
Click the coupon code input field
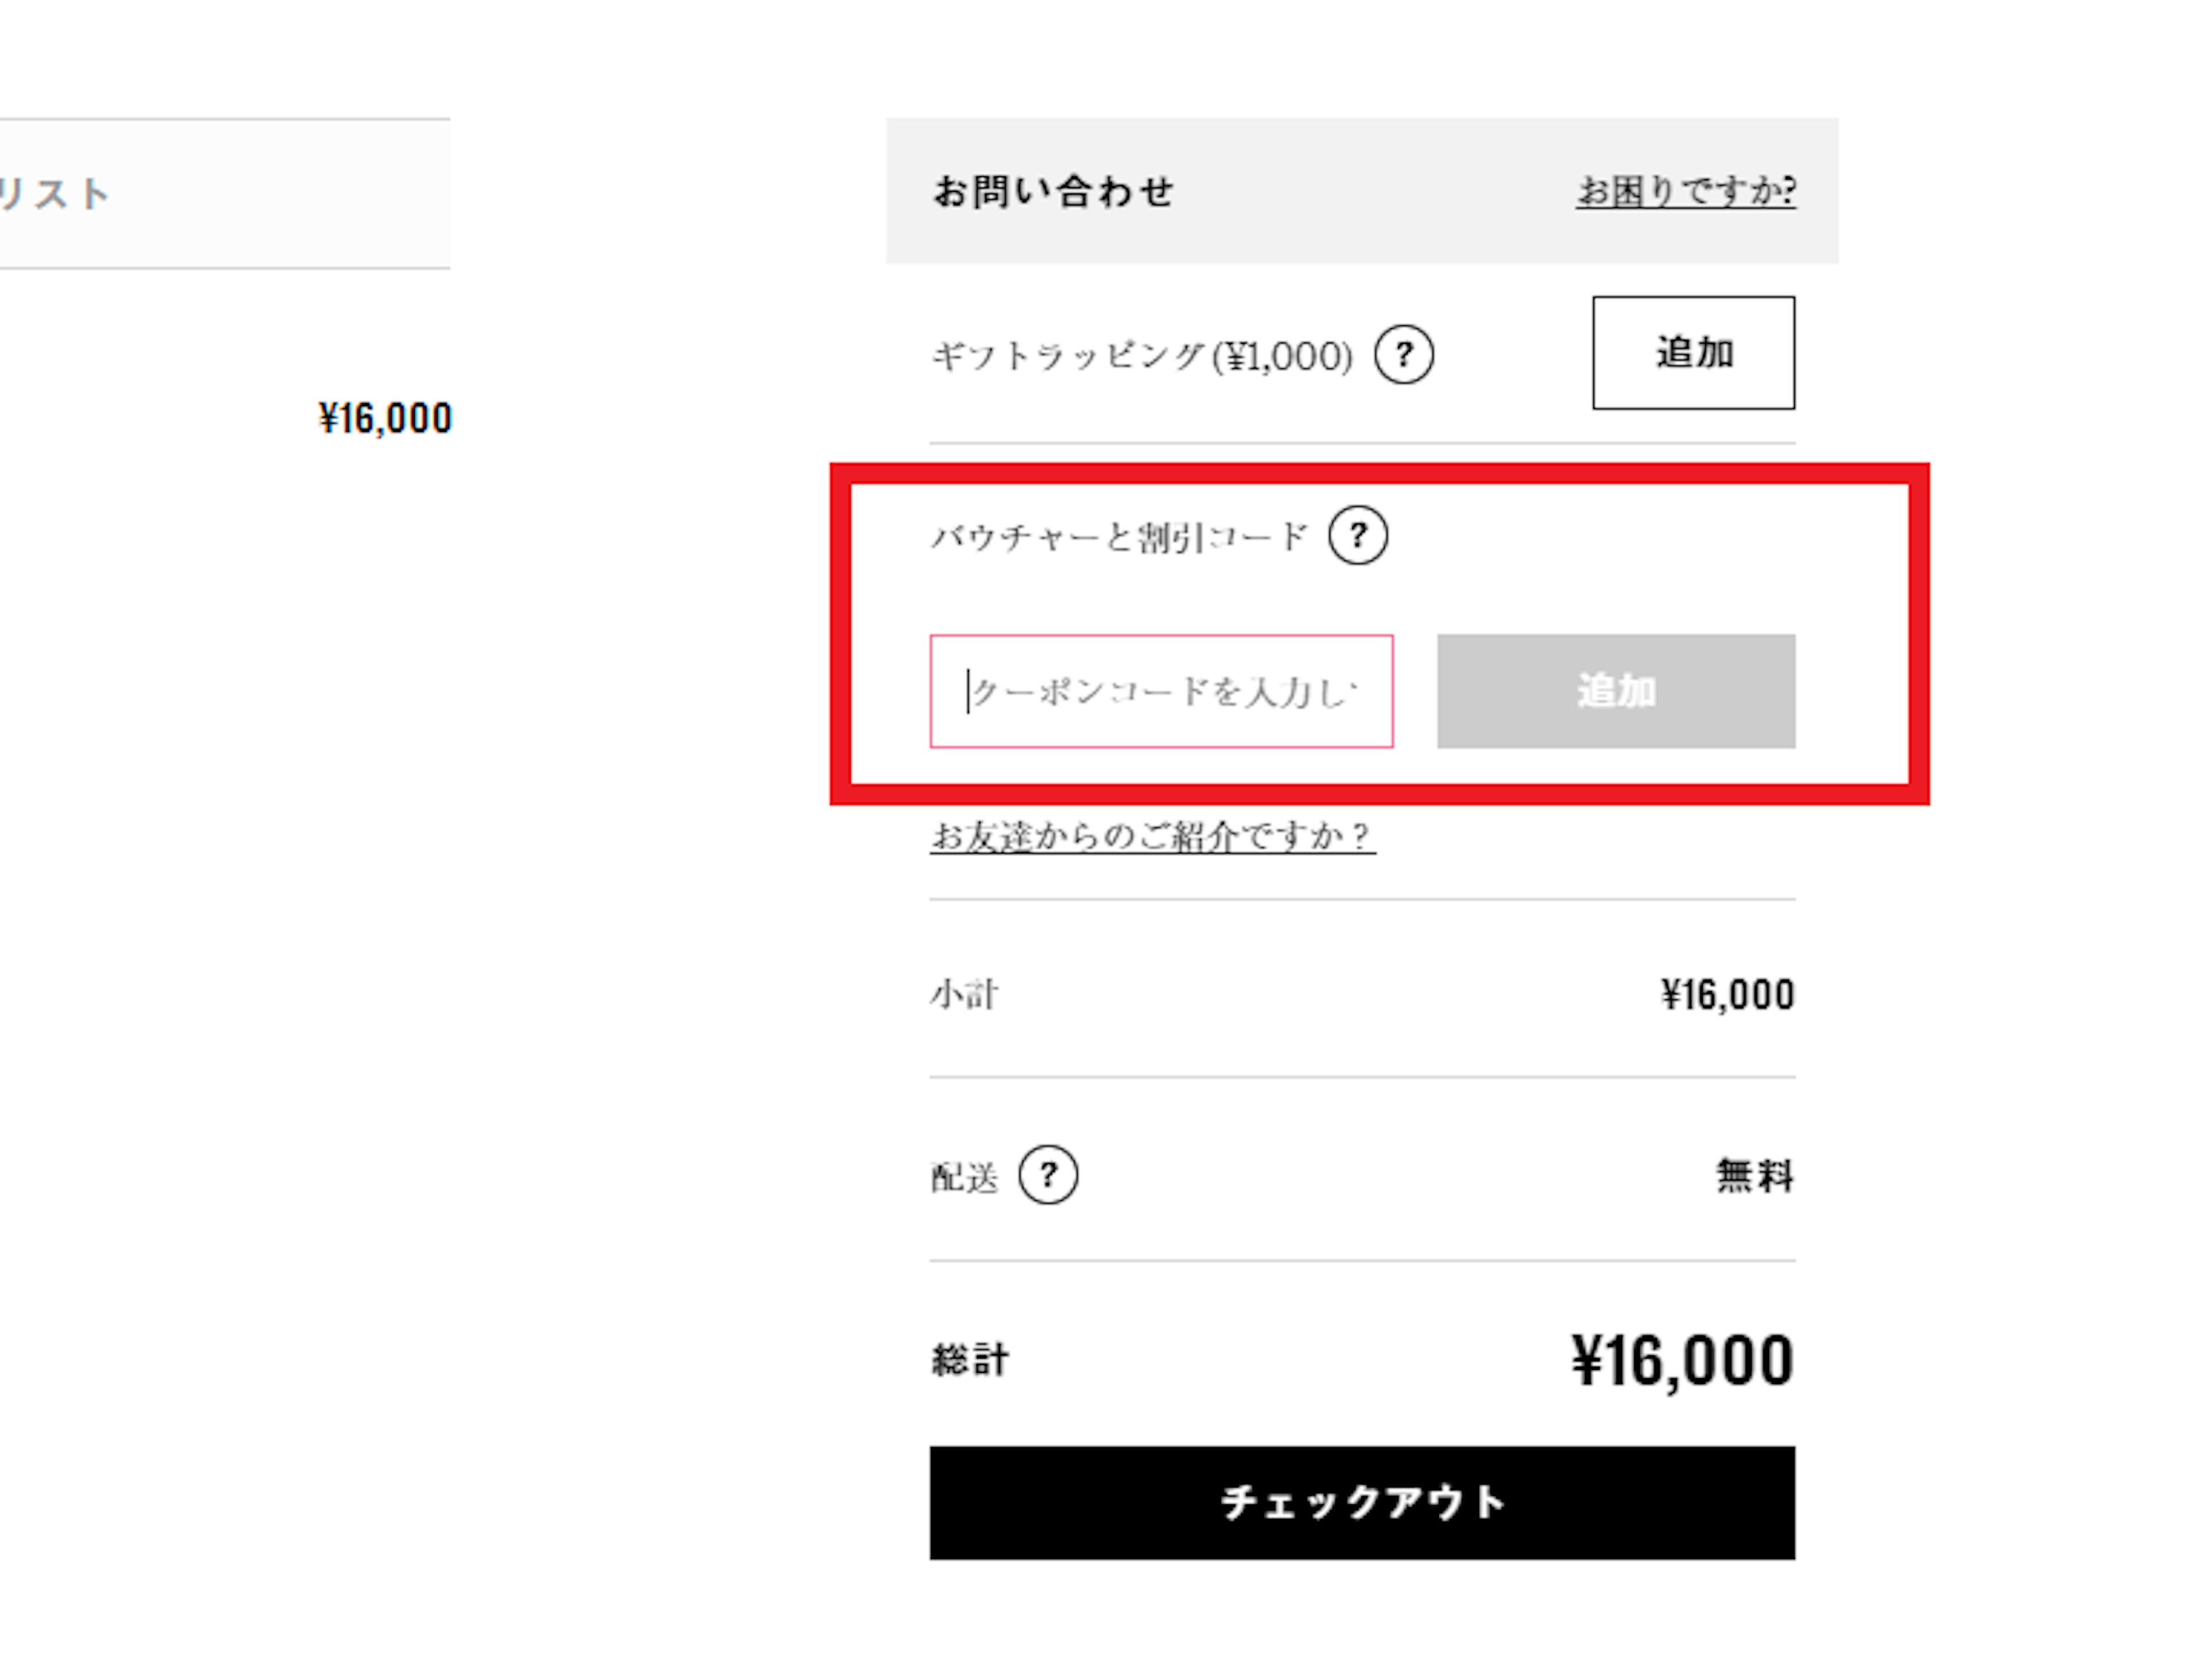coord(1161,691)
